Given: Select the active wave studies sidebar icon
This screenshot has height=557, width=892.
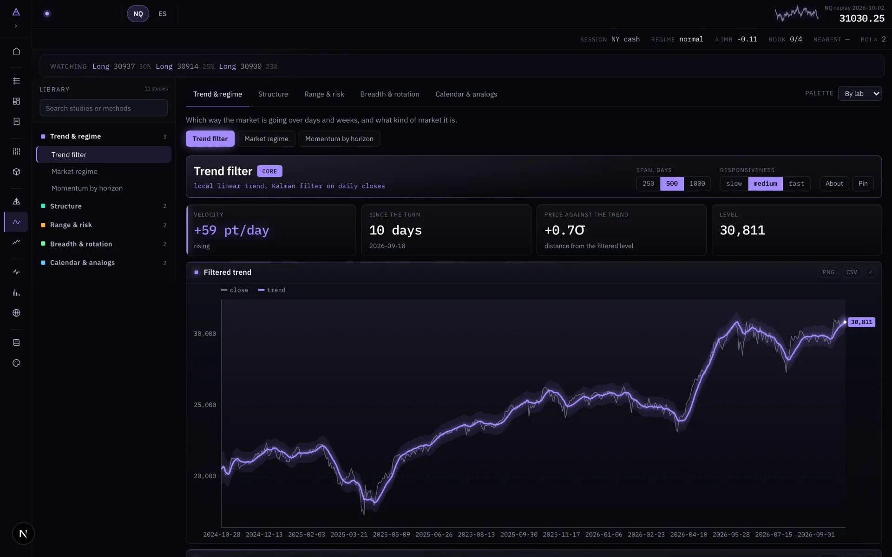Looking at the screenshot, I should [16, 222].
